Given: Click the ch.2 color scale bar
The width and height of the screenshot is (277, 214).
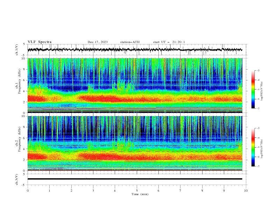Looking at the screenshot, I should click(253, 147).
